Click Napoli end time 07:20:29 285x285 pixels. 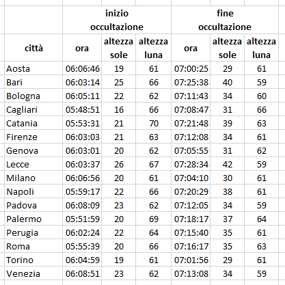click(191, 191)
